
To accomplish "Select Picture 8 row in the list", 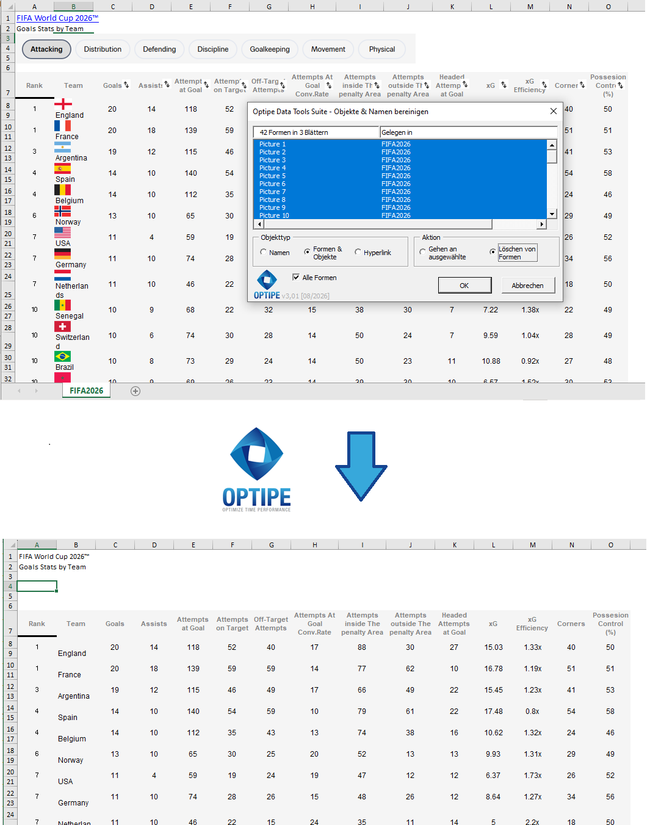I will click(x=400, y=200).
